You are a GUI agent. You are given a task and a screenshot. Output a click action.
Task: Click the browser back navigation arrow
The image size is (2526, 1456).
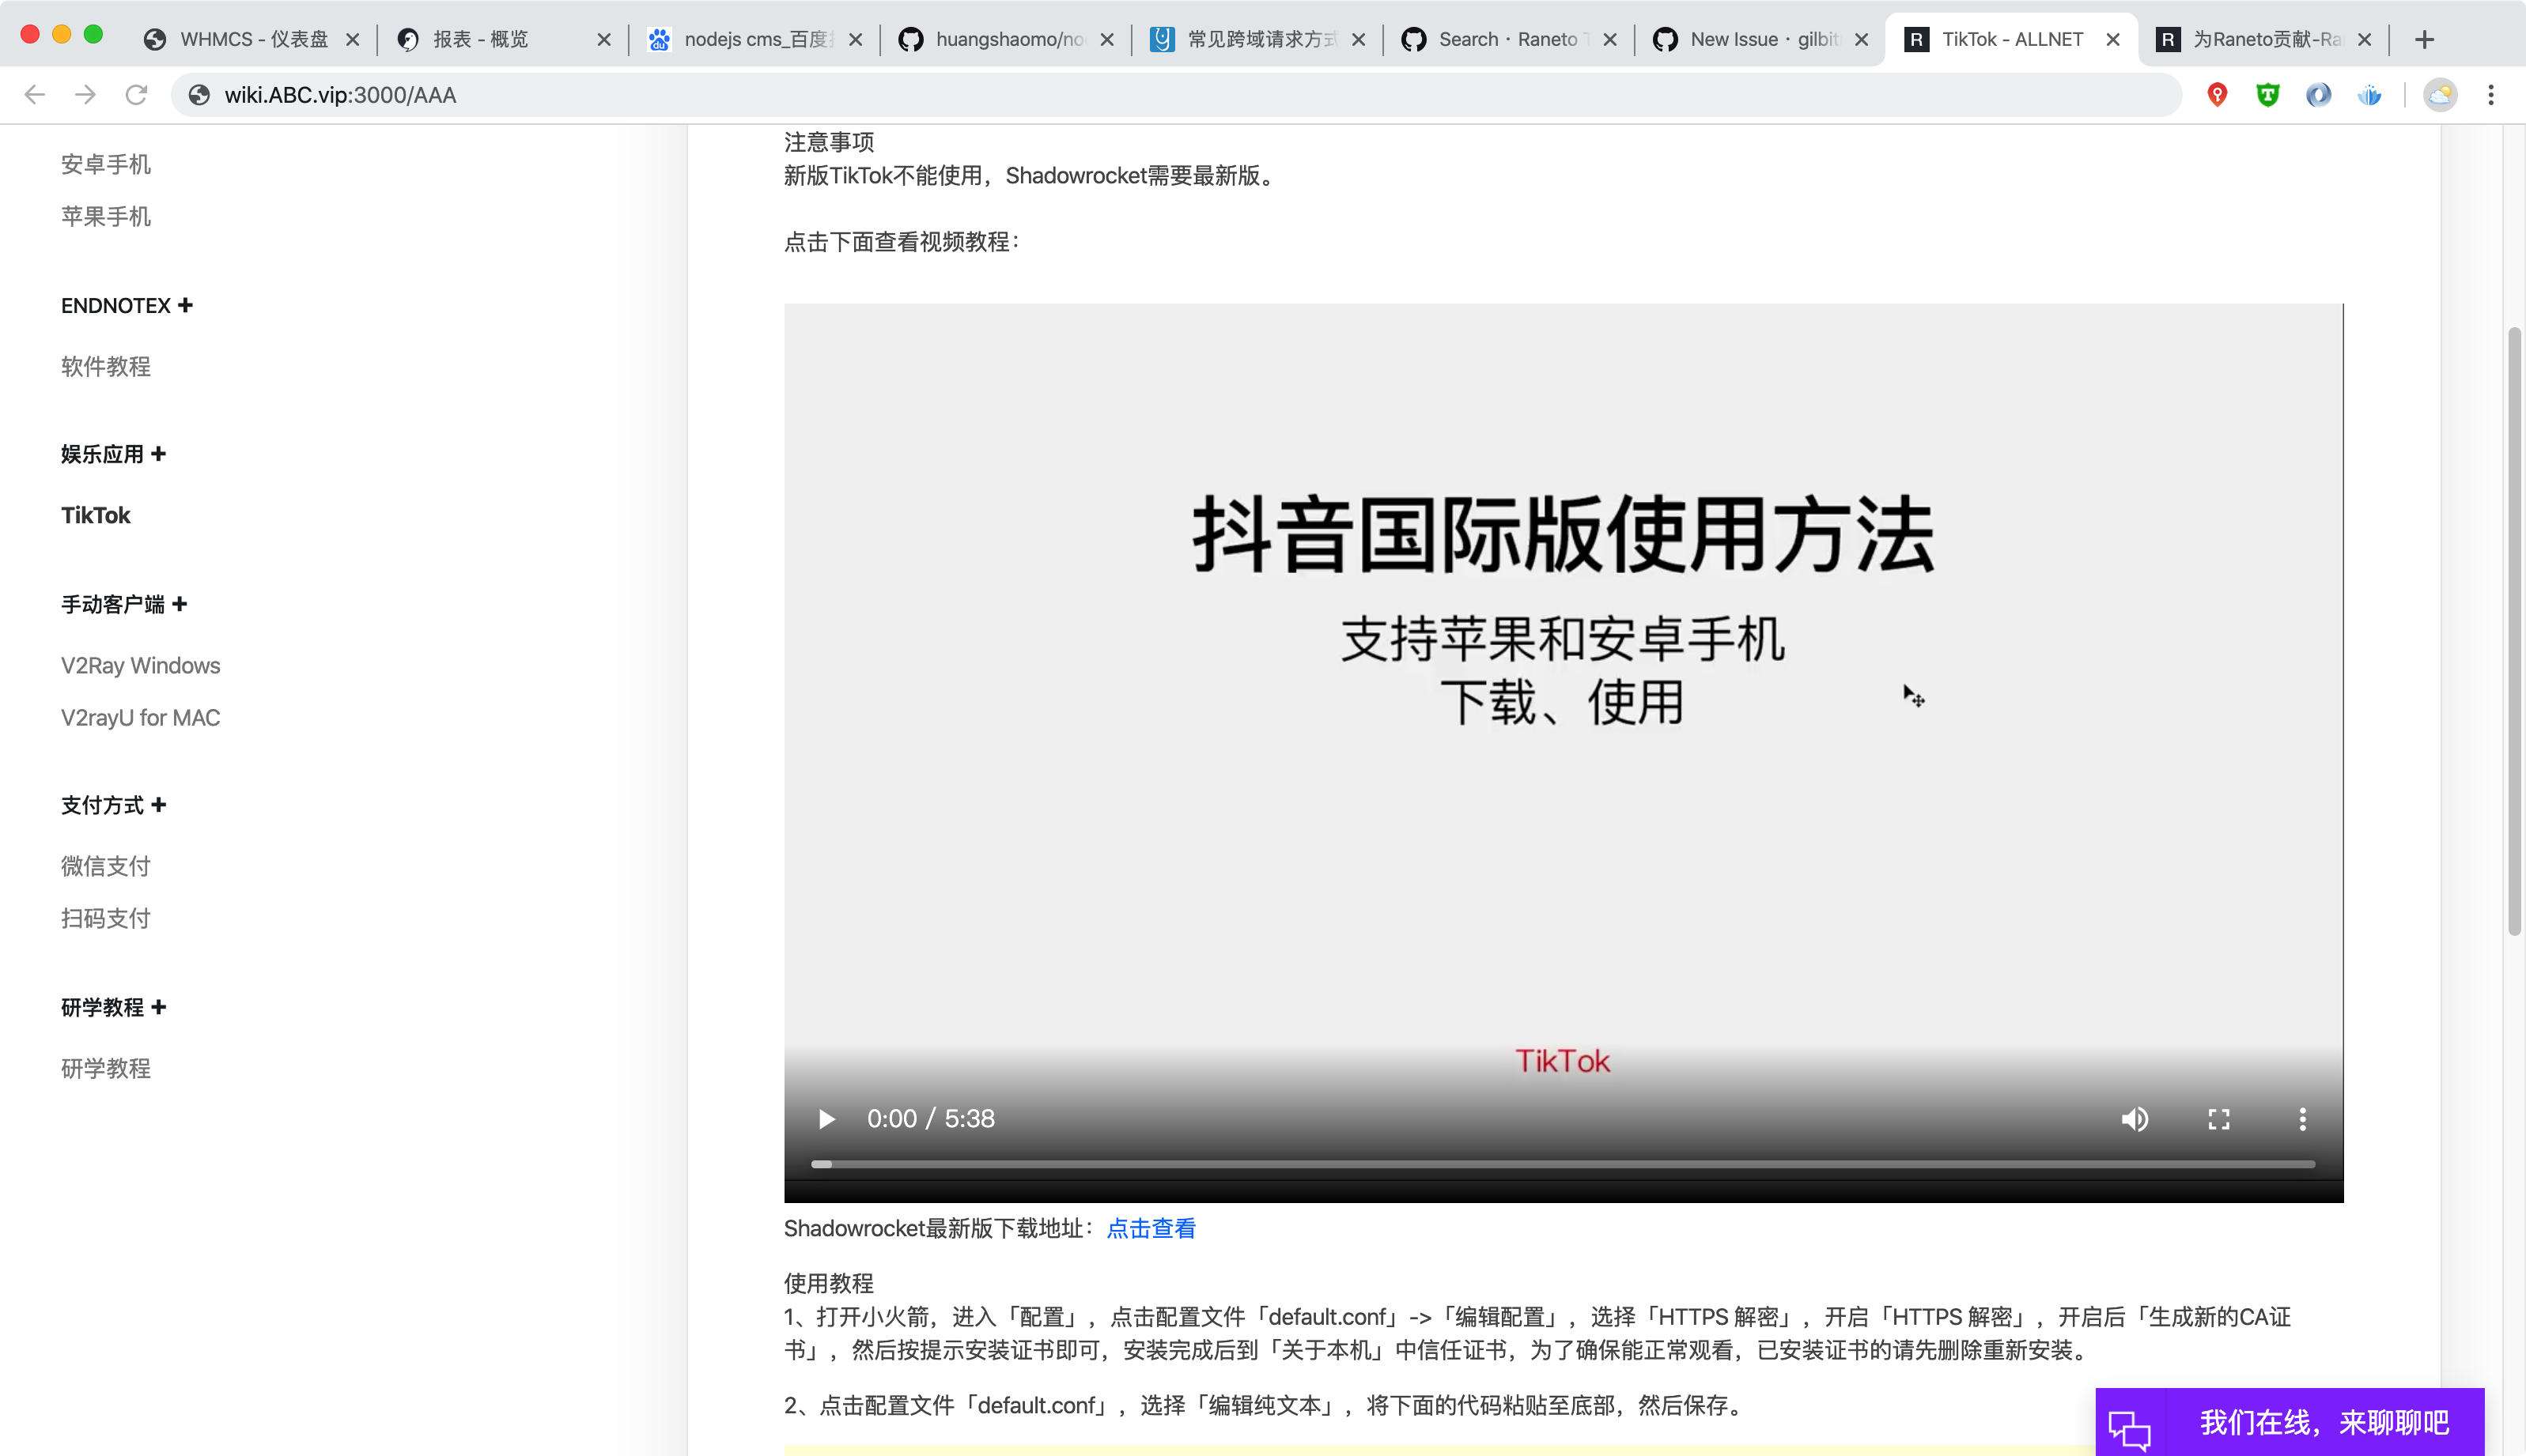[x=36, y=95]
